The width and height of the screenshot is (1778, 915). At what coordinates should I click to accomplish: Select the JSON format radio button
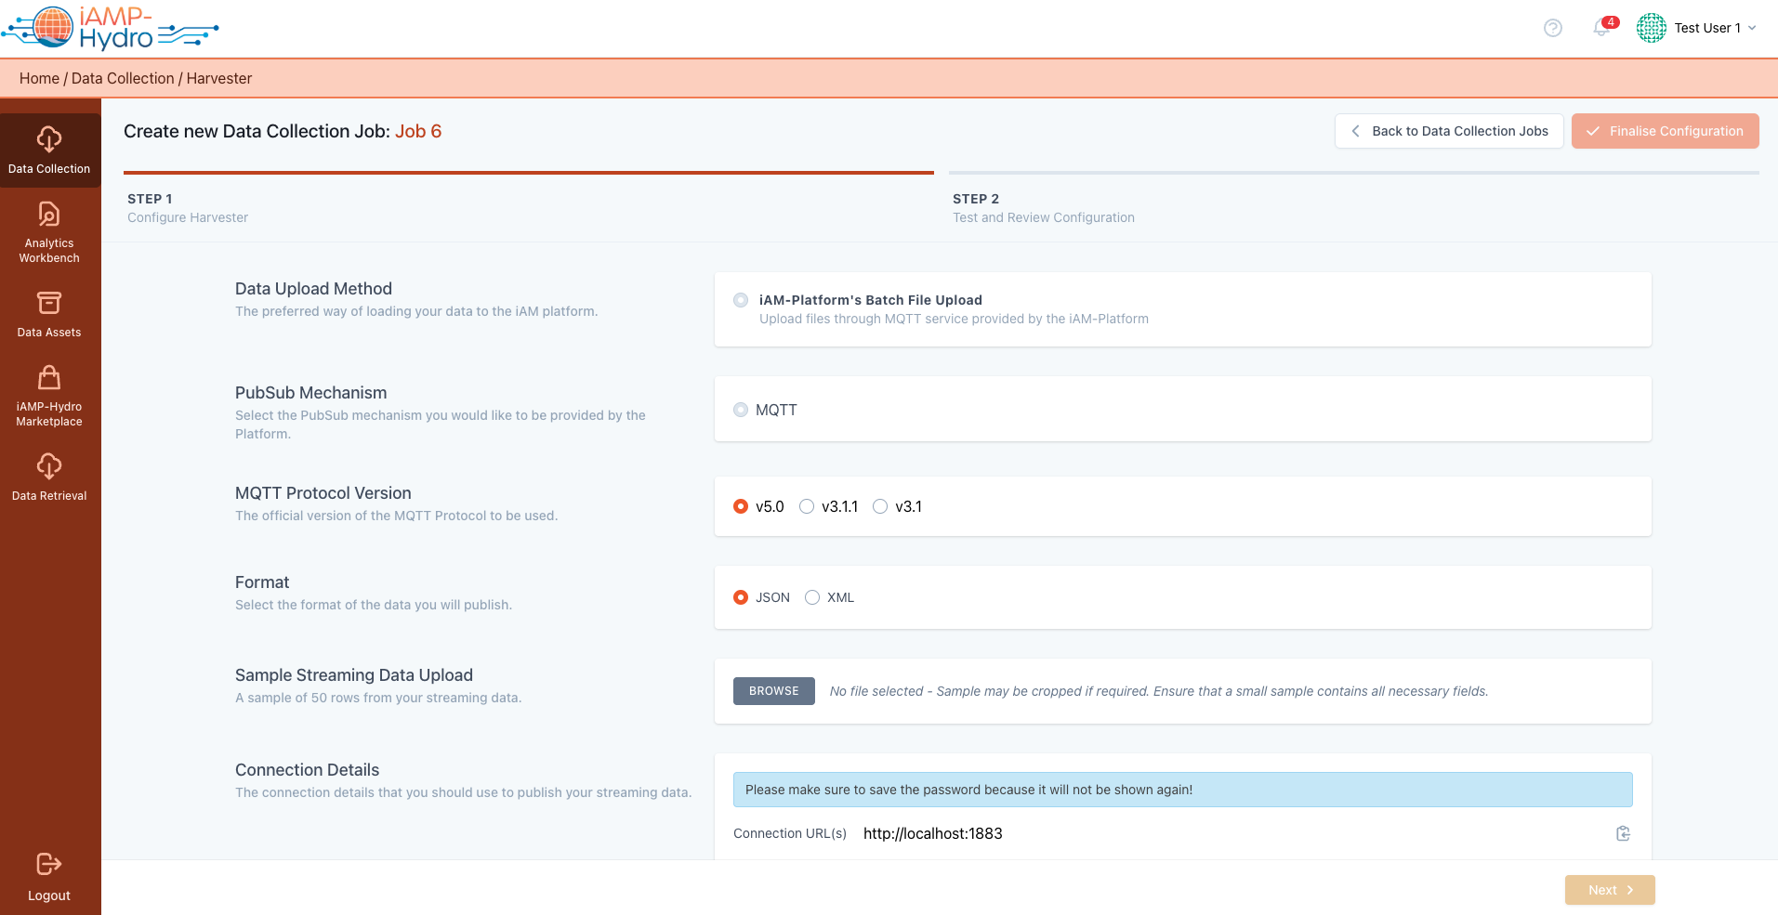(x=741, y=597)
